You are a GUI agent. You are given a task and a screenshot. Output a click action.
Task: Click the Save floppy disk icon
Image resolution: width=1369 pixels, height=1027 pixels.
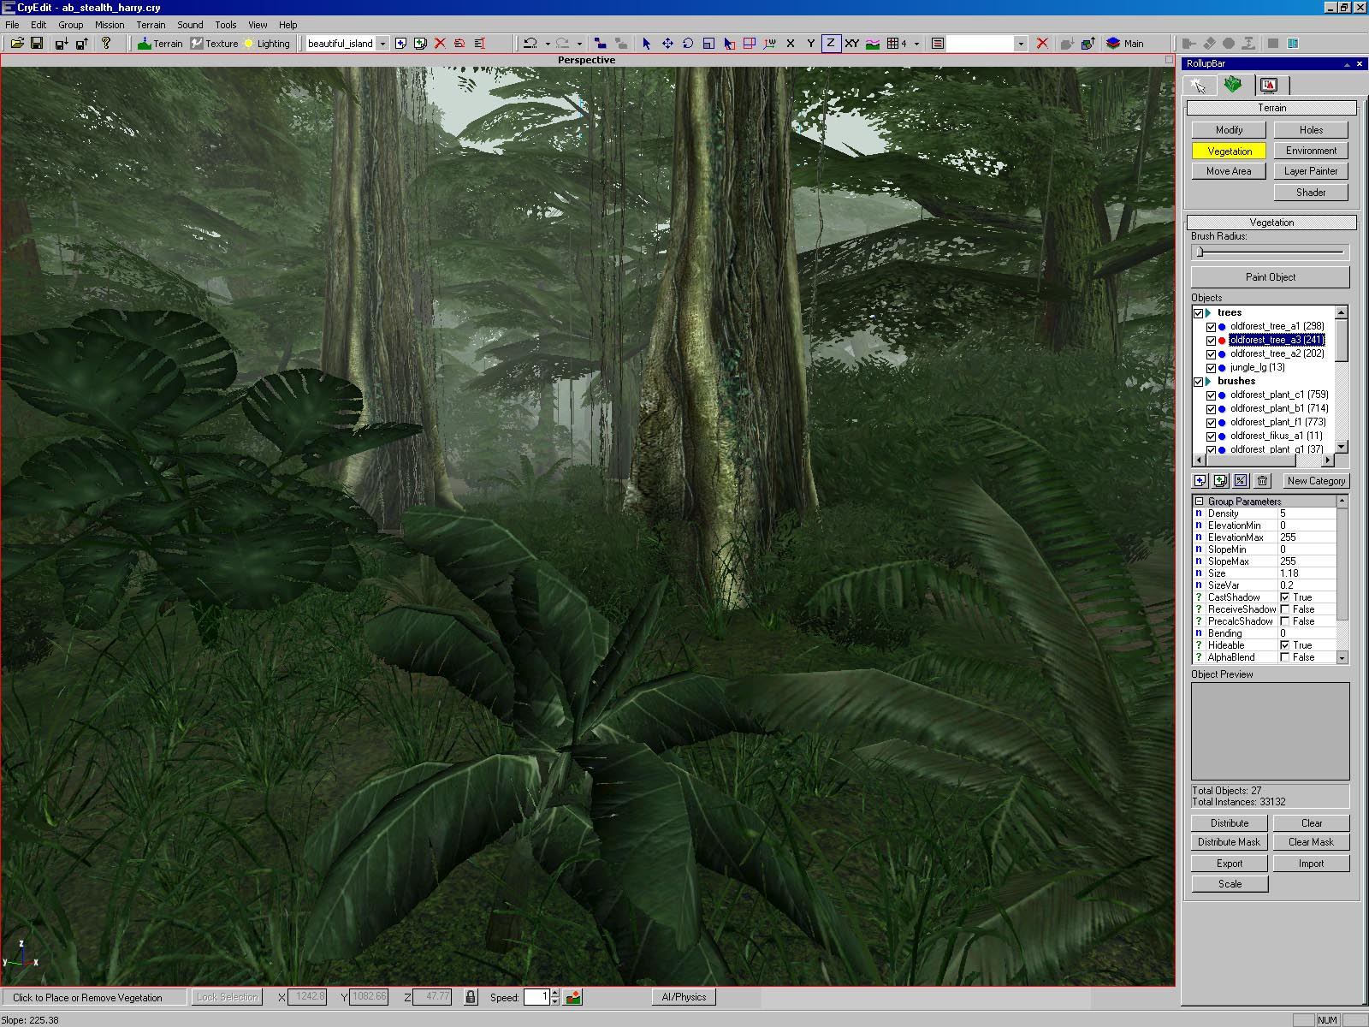coord(37,44)
